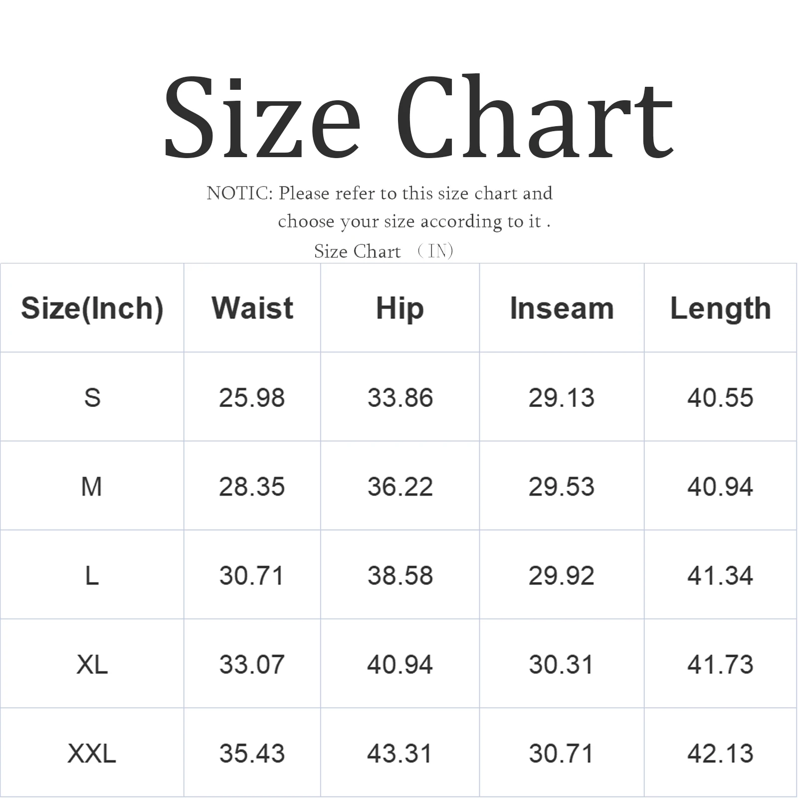
Task: Click the XXL waist value 35.43
Action: pos(252,753)
